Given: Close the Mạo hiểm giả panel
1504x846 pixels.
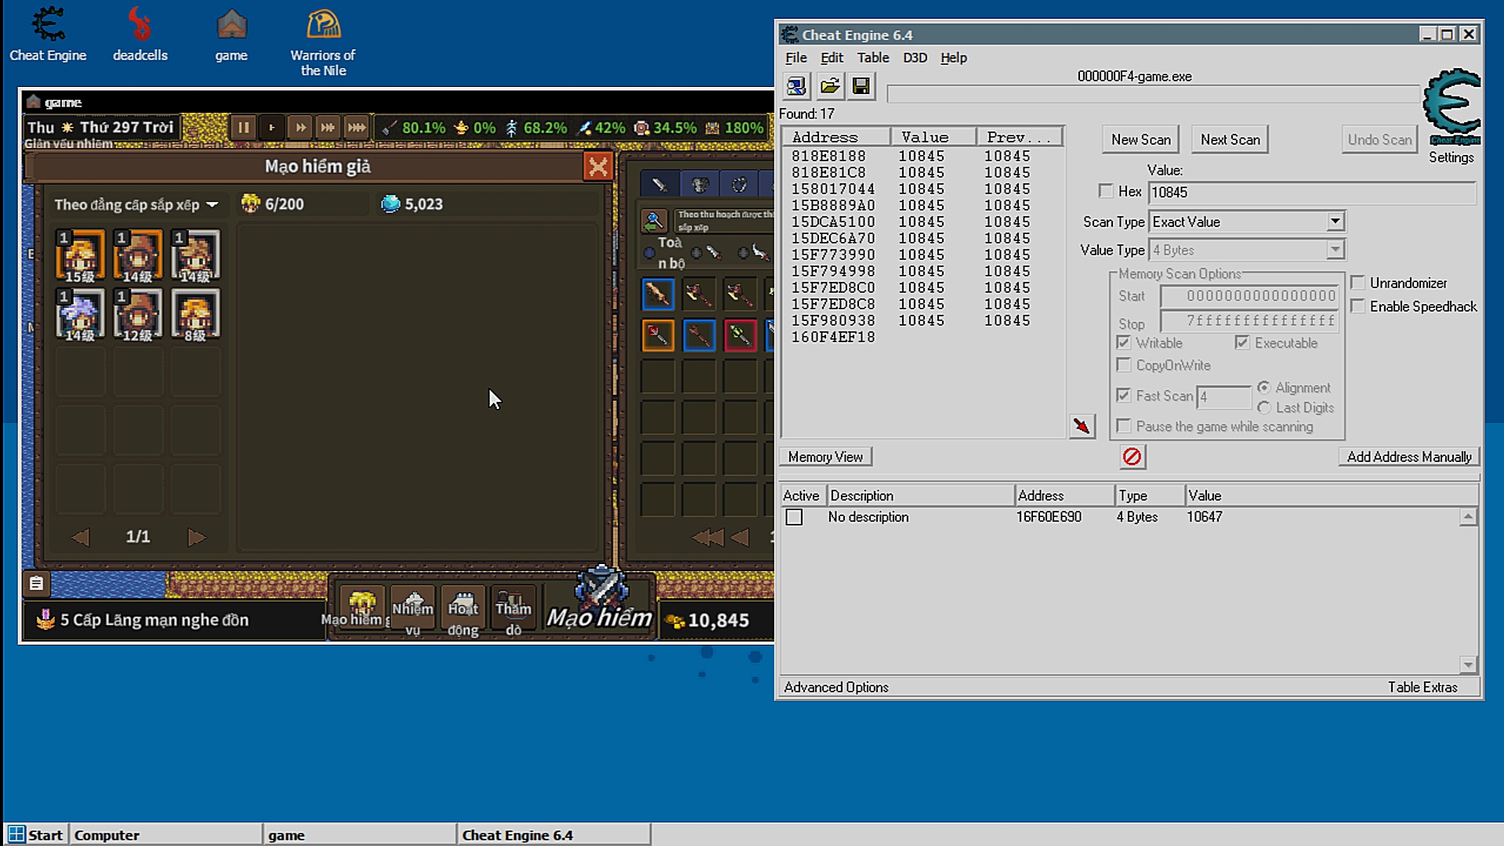Looking at the screenshot, I should click(x=598, y=166).
